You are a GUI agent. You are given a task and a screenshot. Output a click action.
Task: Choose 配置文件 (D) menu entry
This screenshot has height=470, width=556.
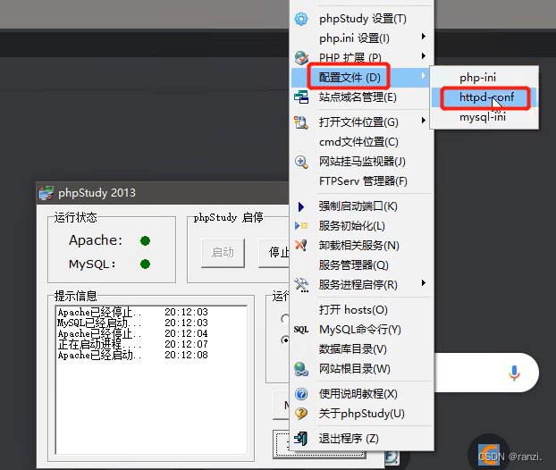point(360,77)
